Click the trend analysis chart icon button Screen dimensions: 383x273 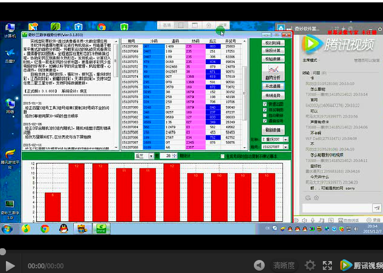click(x=274, y=72)
